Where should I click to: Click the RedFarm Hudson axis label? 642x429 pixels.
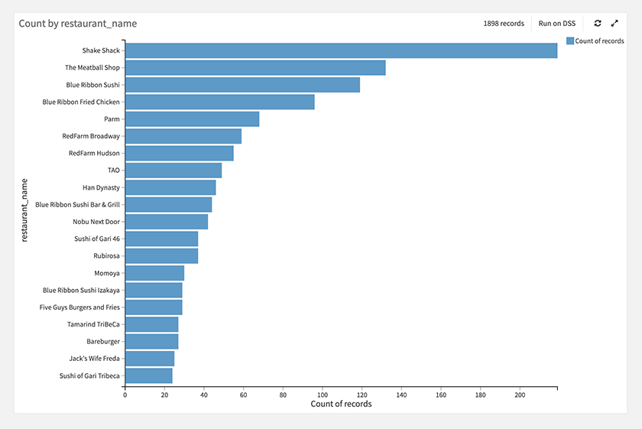94,153
